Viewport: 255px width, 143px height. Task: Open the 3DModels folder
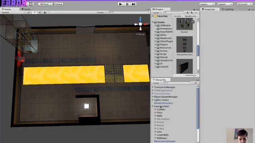[x=165, y=25]
